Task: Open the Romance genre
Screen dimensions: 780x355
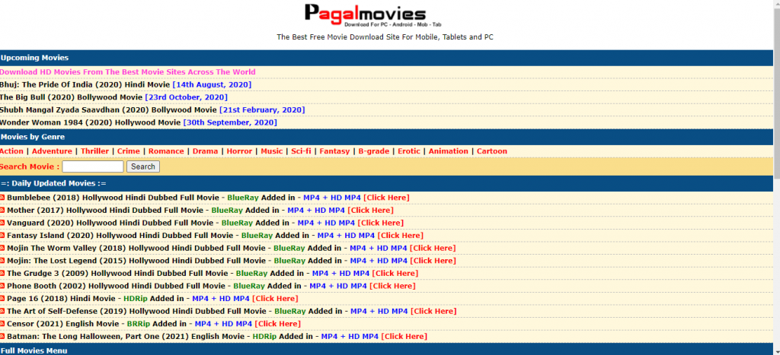Action: click(166, 151)
